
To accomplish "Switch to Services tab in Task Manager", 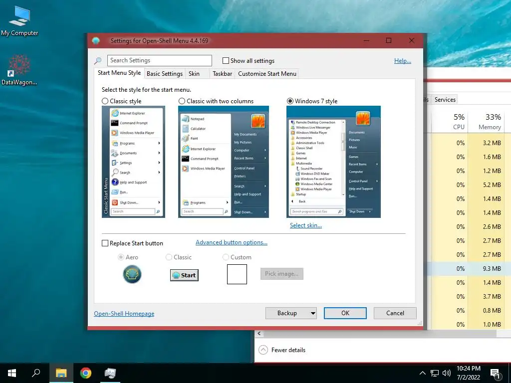I will 445,100.
